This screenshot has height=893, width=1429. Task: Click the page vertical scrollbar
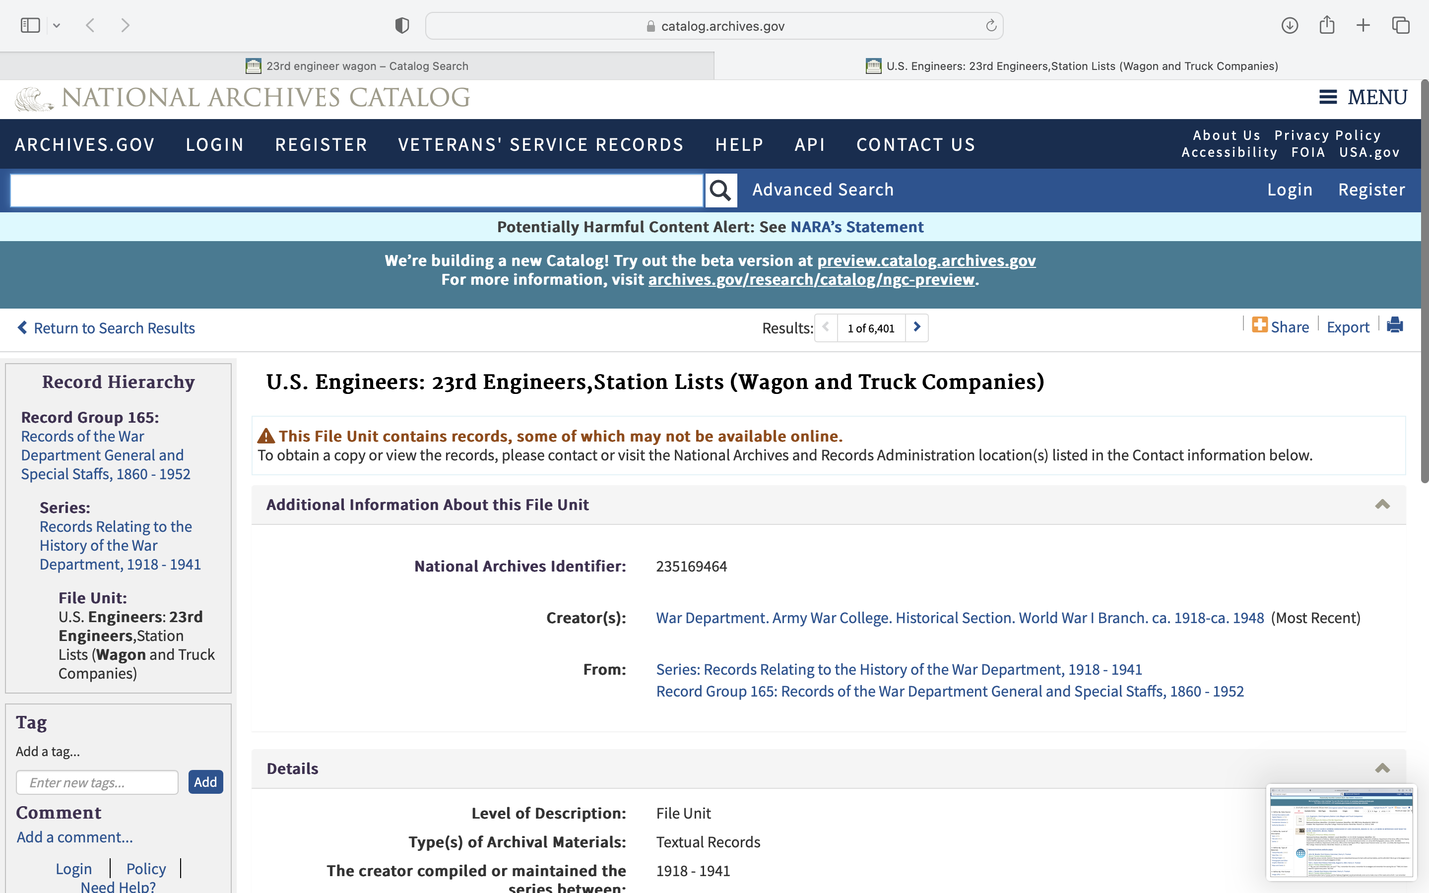point(1424,283)
